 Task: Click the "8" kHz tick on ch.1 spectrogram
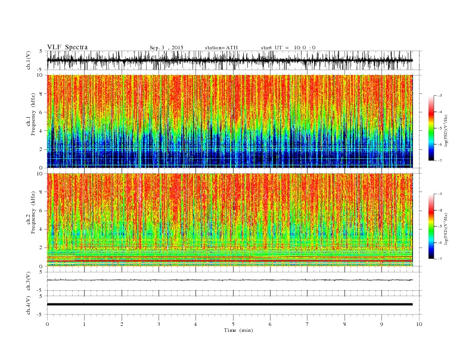click(42, 94)
